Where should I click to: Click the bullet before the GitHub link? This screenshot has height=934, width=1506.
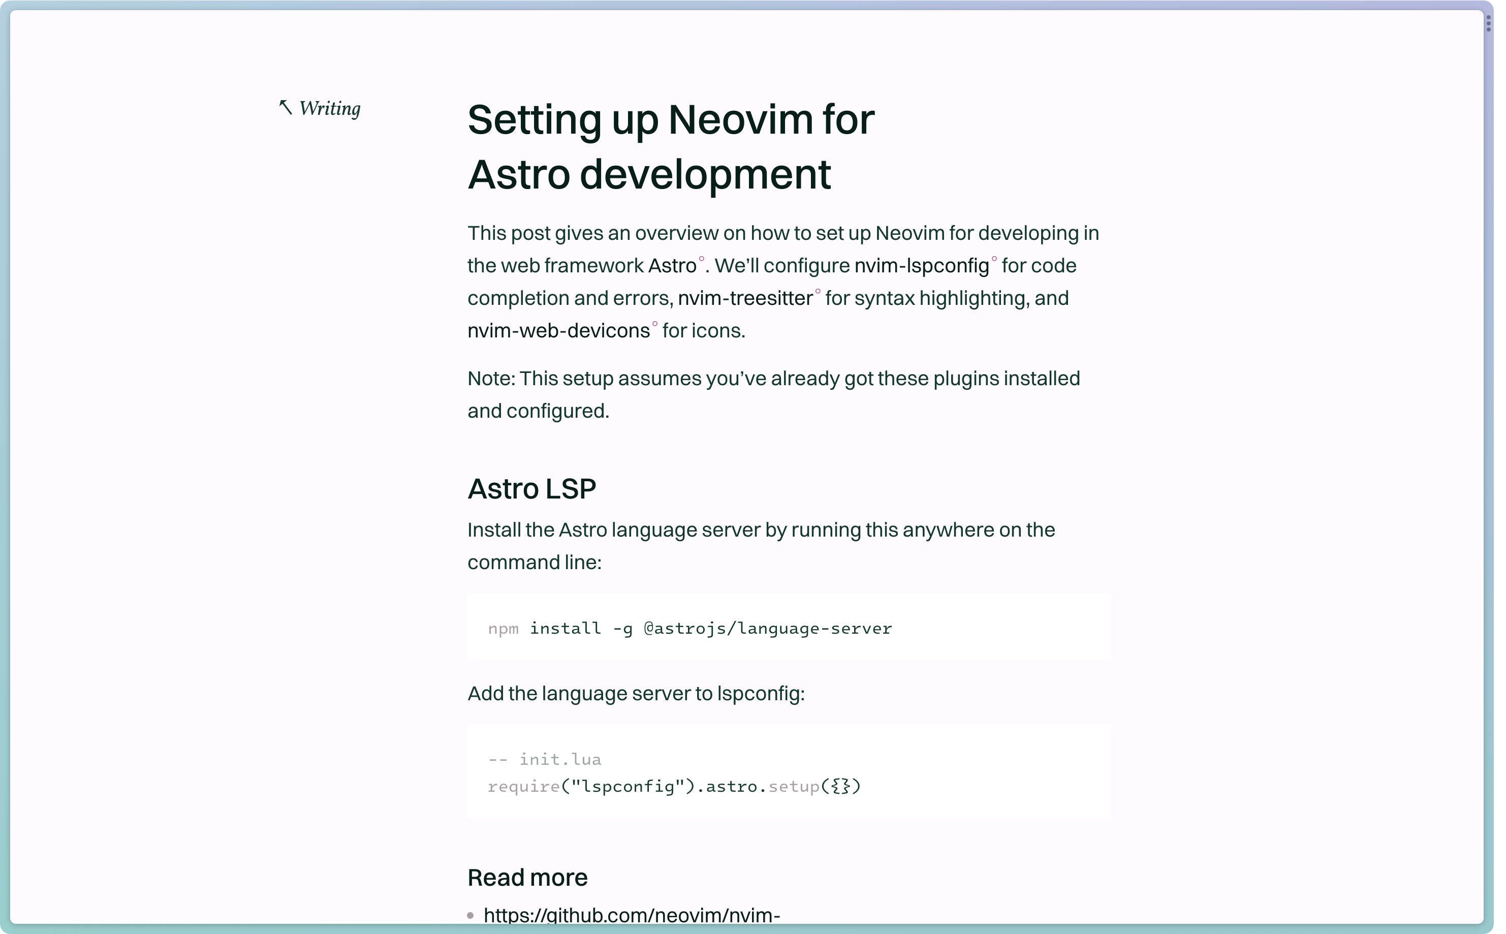pyautogui.click(x=470, y=916)
